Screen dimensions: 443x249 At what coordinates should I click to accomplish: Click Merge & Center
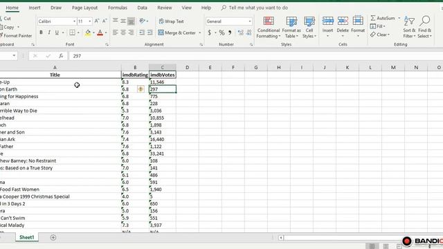click(x=177, y=33)
